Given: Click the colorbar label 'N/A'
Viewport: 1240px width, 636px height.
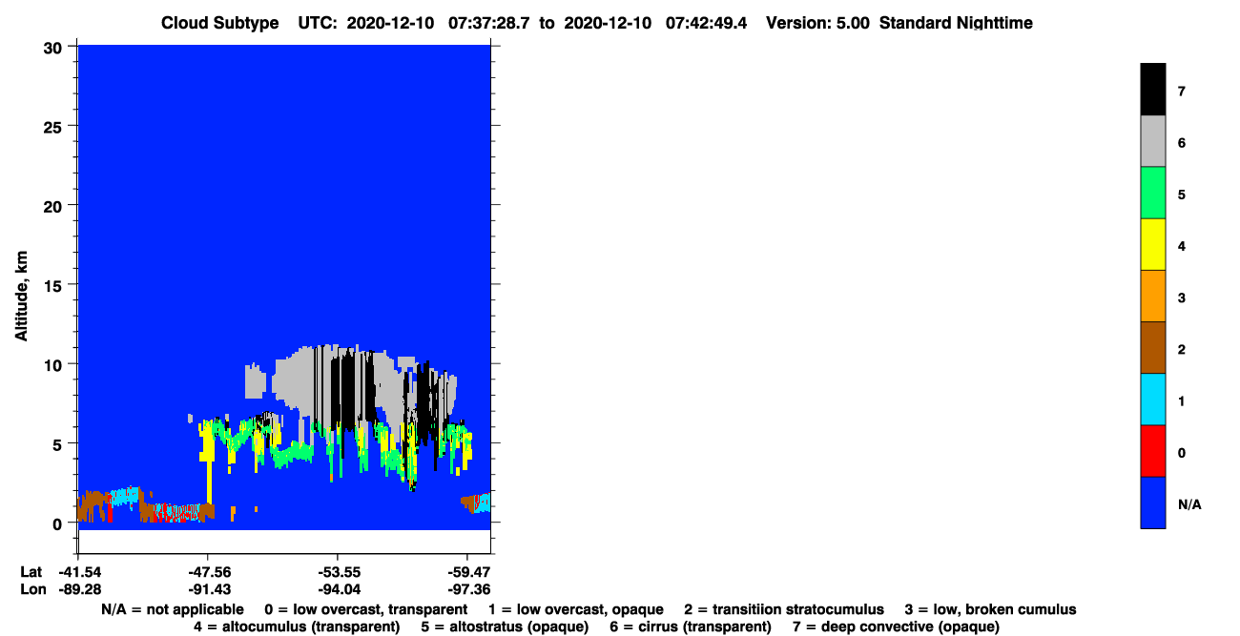Looking at the screenshot, I should point(1189,503).
